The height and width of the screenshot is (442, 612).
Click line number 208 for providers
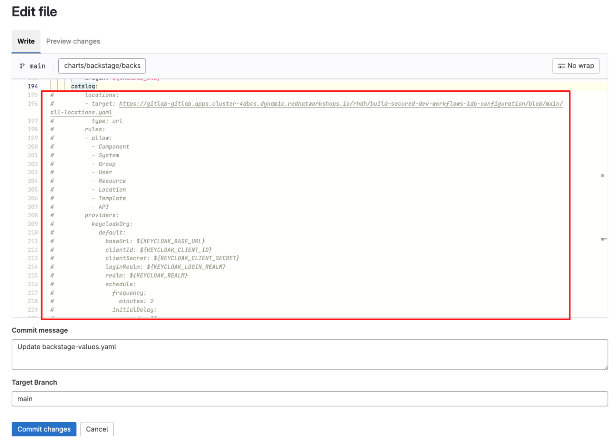point(33,215)
